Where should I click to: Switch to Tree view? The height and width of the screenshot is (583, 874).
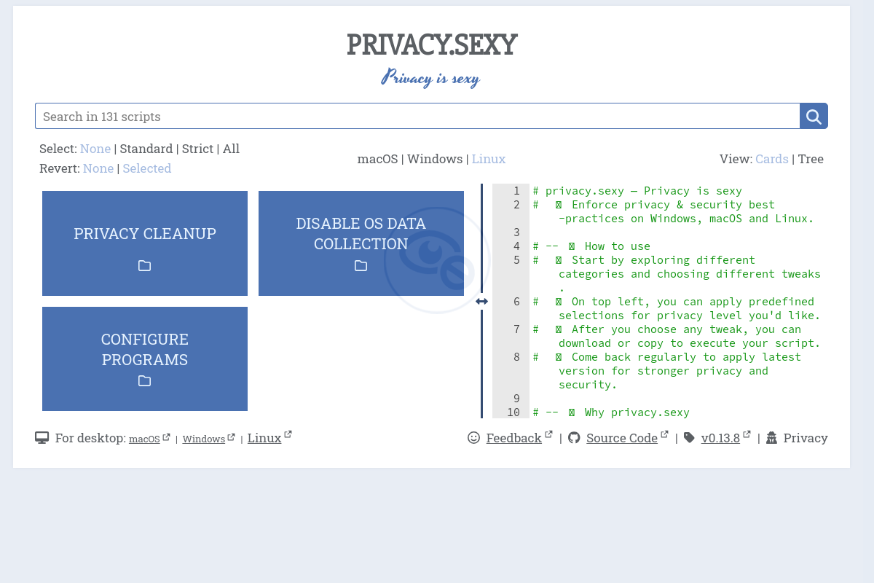811,159
